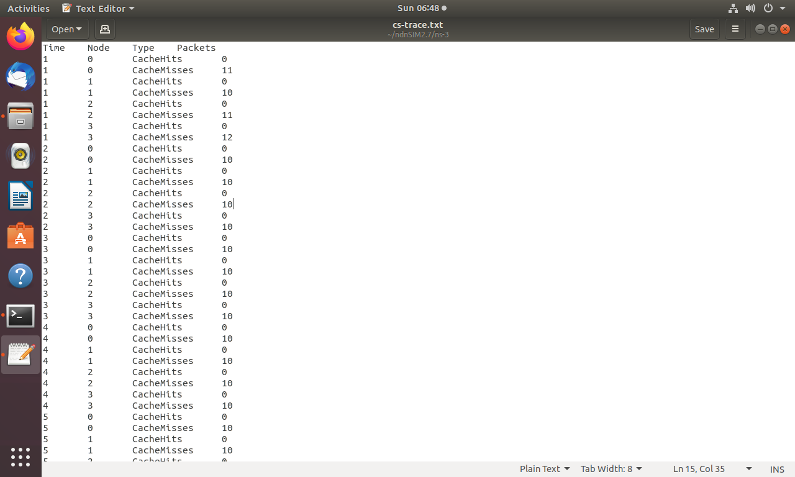The height and width of the screenshot is (477, 795).
Task: Open the Text Editor app menu
Action: click(98, 8)
